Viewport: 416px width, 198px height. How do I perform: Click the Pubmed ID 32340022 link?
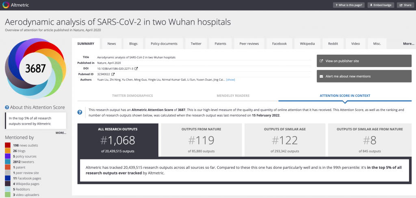point(104,74)
